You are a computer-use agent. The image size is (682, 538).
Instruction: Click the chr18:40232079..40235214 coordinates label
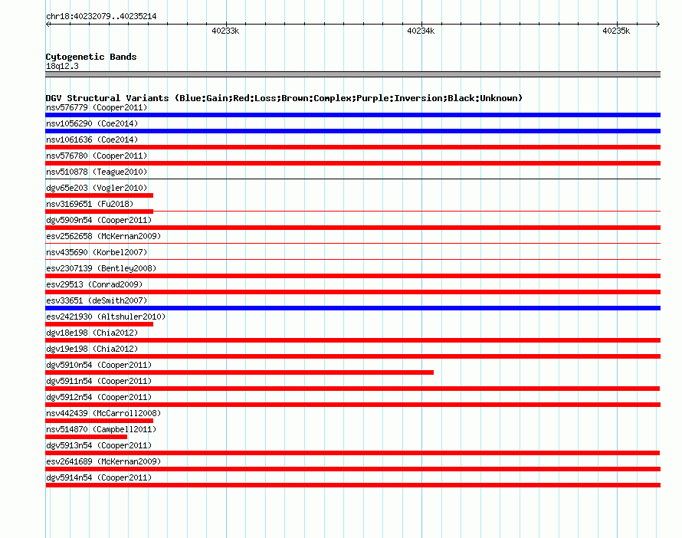point(101,16)
